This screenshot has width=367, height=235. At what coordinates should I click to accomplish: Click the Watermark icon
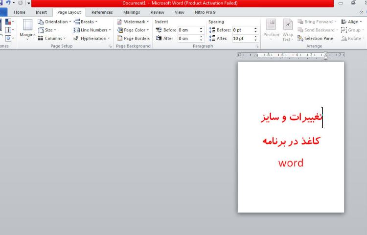[x=119, y=22]
